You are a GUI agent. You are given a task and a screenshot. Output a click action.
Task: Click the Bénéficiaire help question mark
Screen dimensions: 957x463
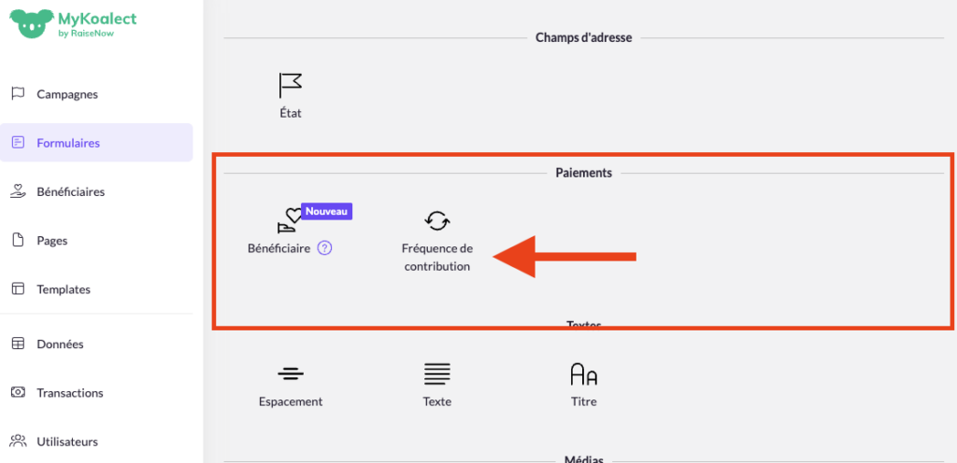coord(324,248)
